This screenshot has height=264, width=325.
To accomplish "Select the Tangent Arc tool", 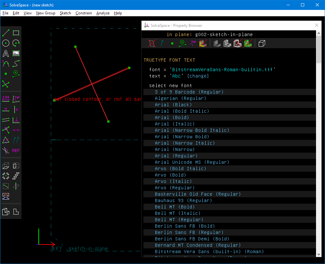I will 5,64.
